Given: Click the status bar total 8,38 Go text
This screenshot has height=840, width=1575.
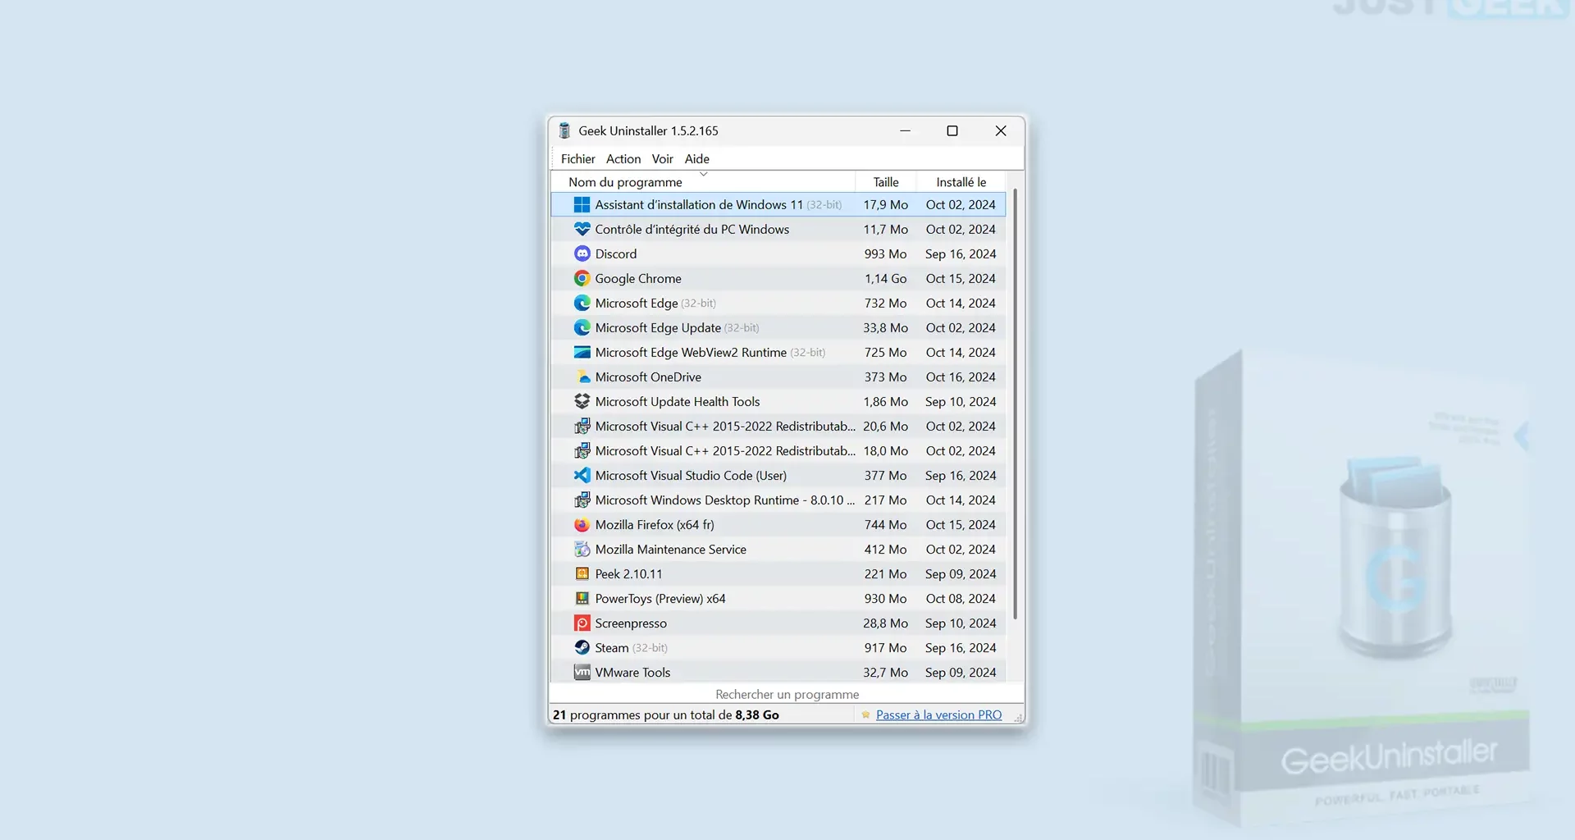Looking at the screenshot, I should tap(757, 715).
